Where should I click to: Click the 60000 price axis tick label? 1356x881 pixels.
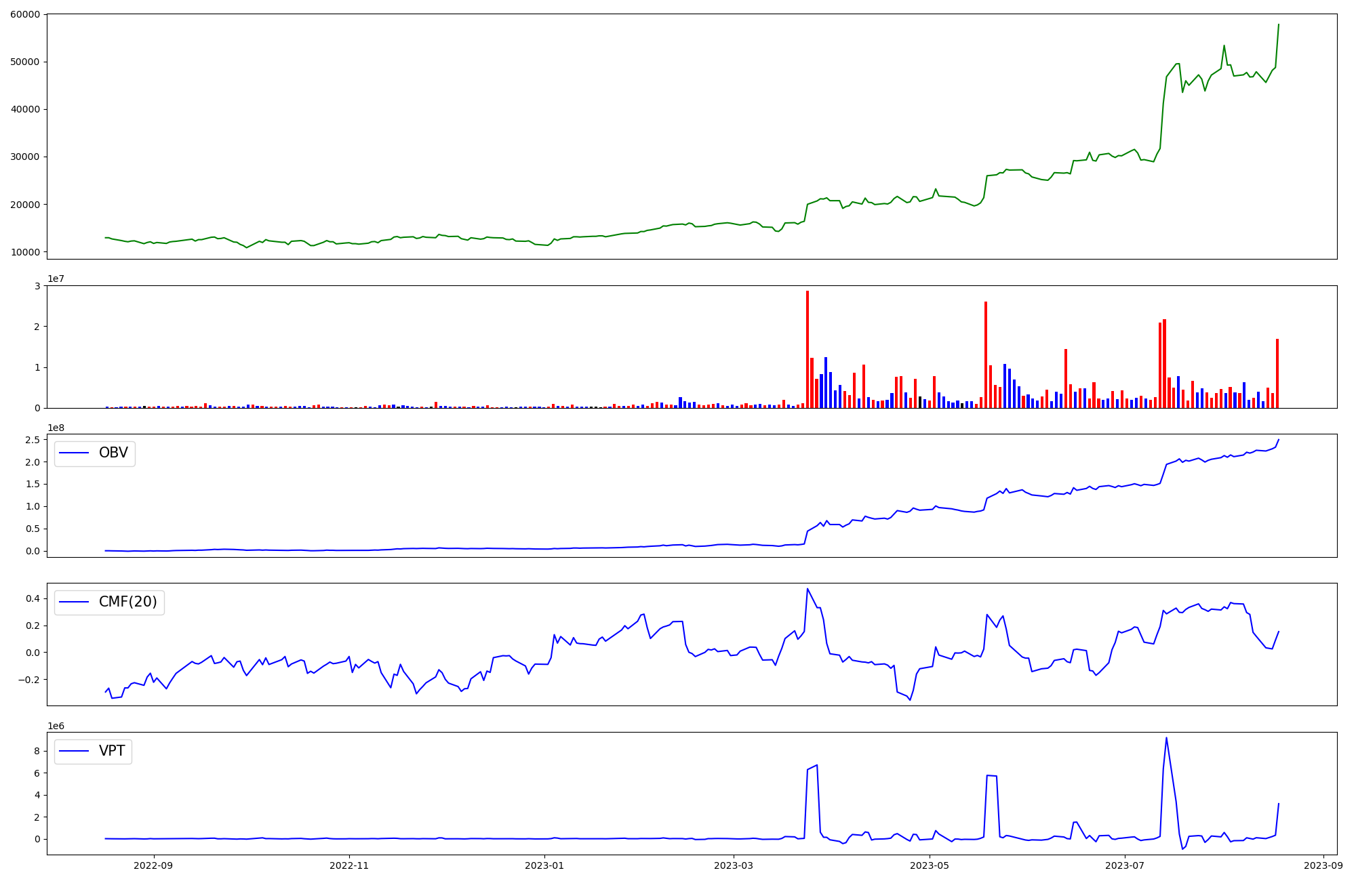pyautogui.click(x=25, y=14)
